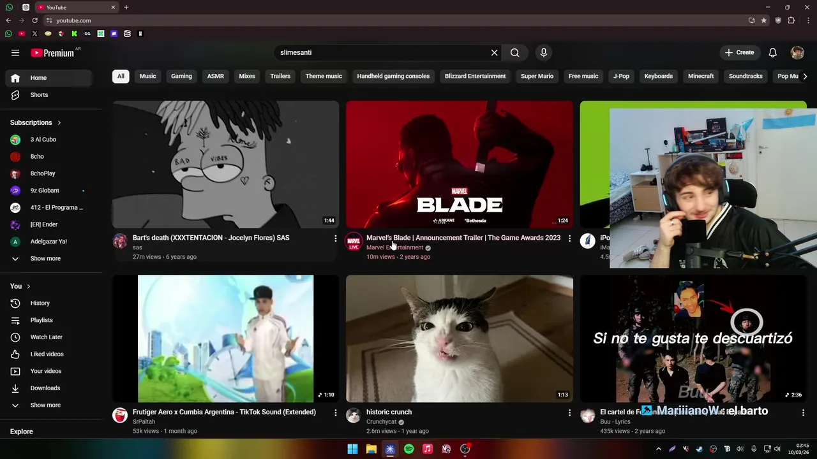Open a new browser tab
Image resolution: width=817 pixels, height=459 pixels.
[x=126, y=7]
